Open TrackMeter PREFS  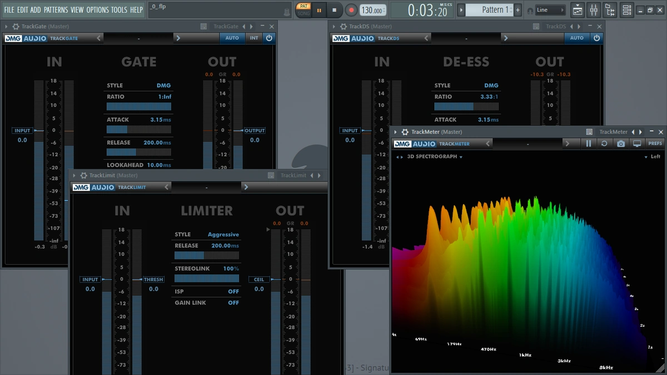[x=655, y=143]
